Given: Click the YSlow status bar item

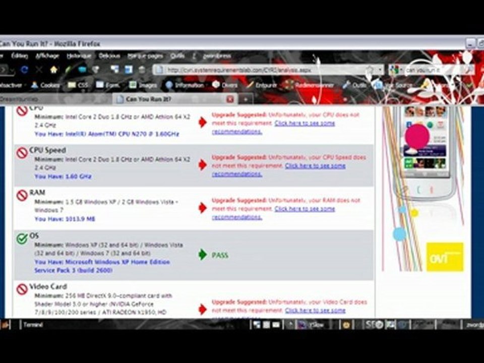Looking at the screenshot, I should 311,324.
